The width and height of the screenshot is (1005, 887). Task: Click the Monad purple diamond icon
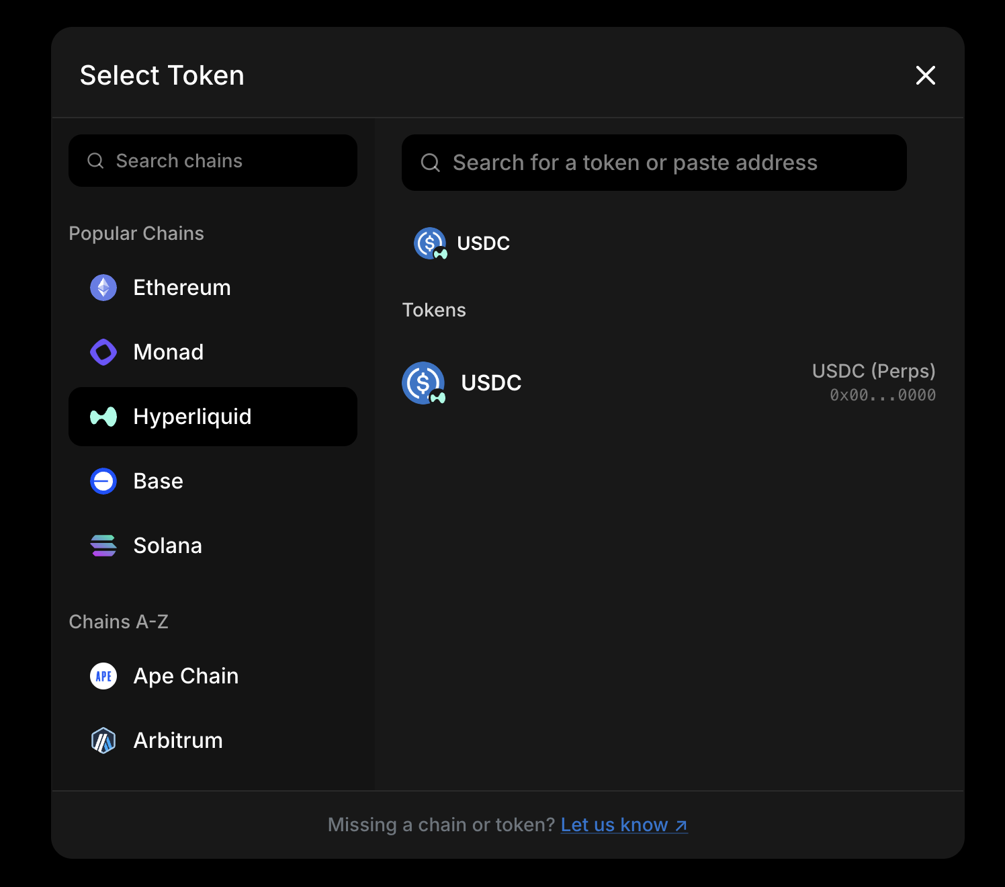[103, 352]
